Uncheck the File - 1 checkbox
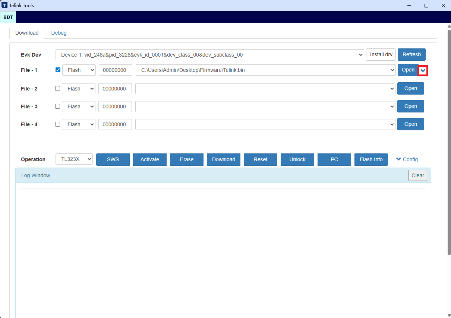Viewport: 451px width, 318px height. pos(58,70)
